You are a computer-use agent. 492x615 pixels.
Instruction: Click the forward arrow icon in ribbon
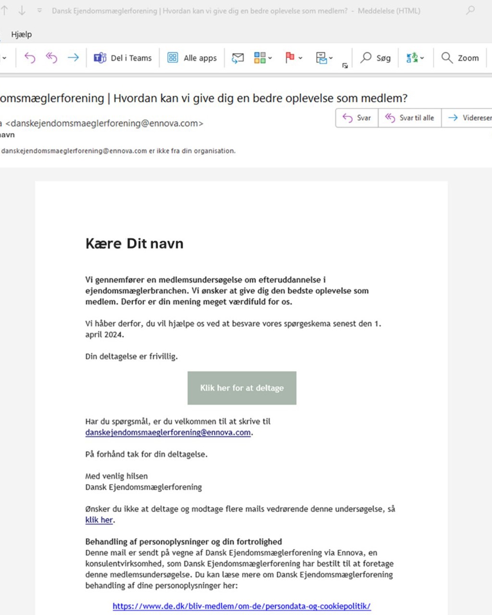coord(73,58)
